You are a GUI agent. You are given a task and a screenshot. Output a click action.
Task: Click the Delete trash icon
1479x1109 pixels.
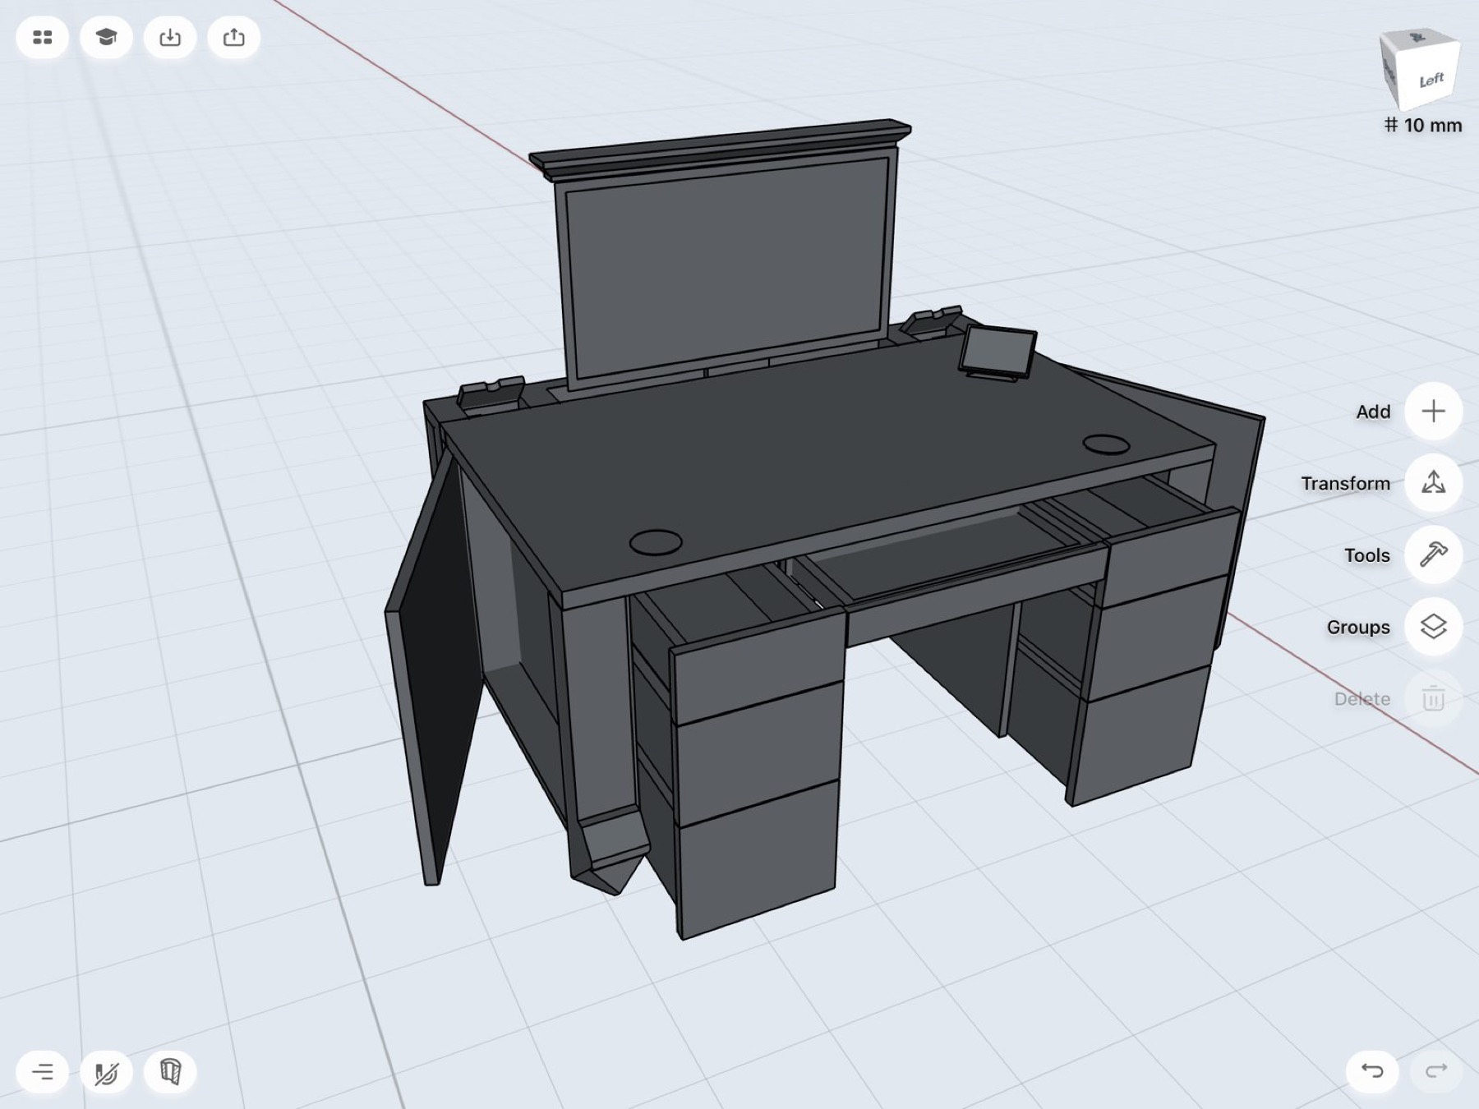pyautogui.click(x=1434, y=699)
